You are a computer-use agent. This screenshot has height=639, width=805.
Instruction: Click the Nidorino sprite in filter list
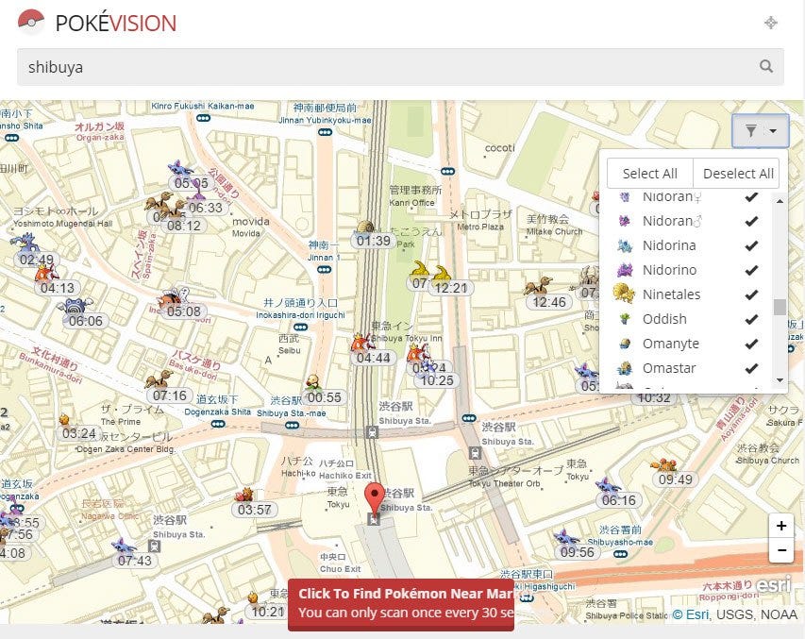[625, 270]
